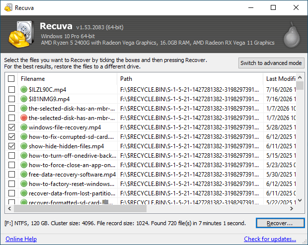Click the horizontal scrollbar left arrow

point(9,208)
